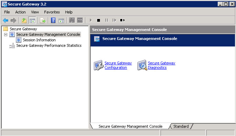Click the Secure Gateway folder icon
236x136 pixels.
[x=6, y=29]
